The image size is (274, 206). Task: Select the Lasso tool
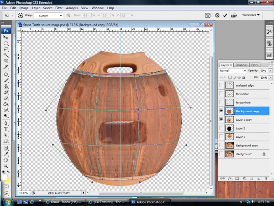click(6, 49)
